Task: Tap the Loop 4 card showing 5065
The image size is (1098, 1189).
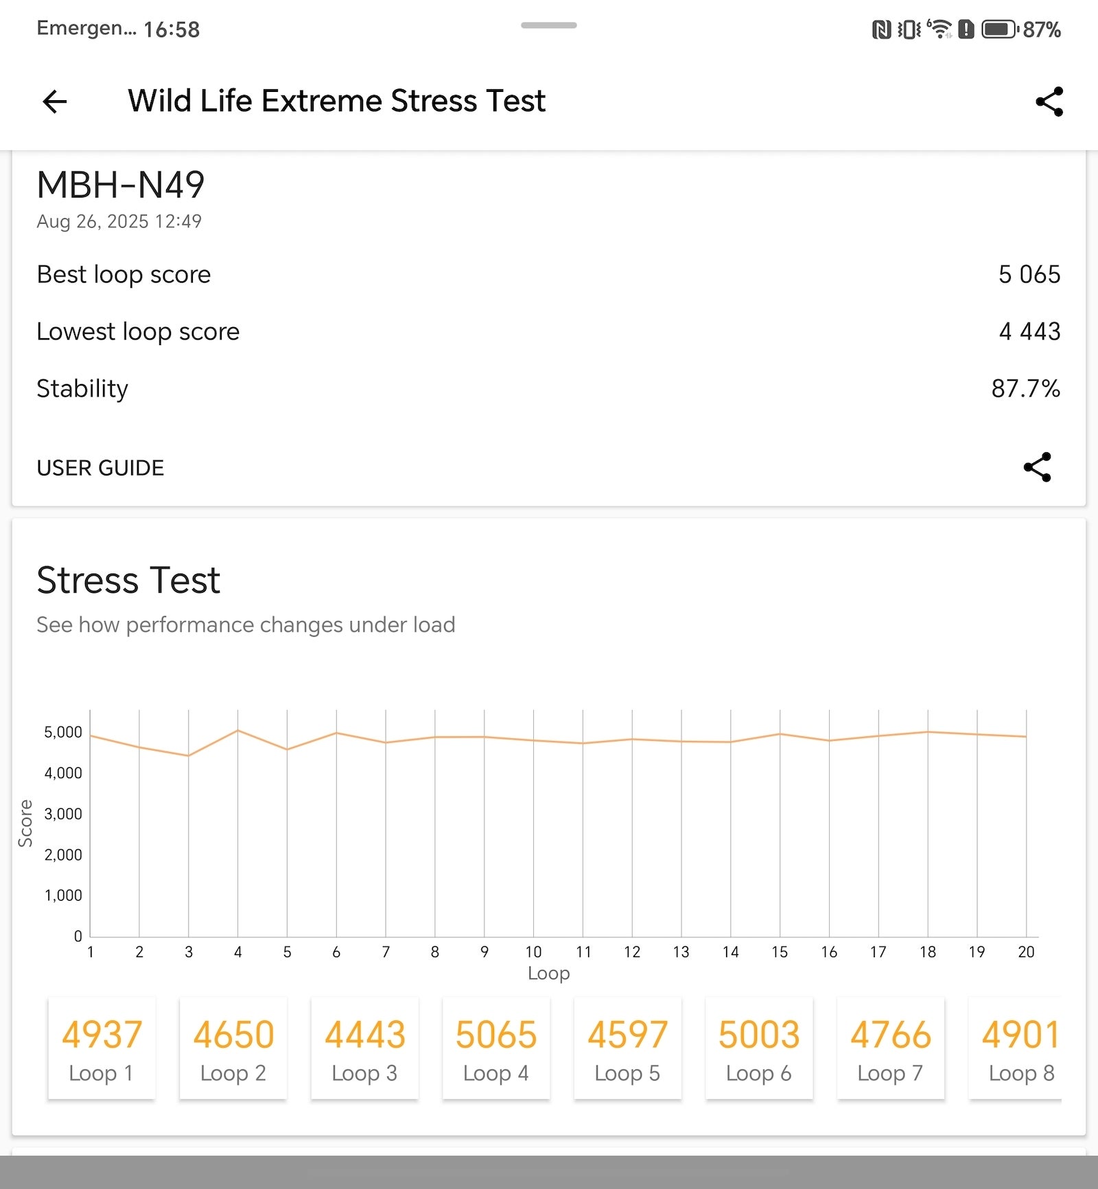Action: (x=496, y=1048)
